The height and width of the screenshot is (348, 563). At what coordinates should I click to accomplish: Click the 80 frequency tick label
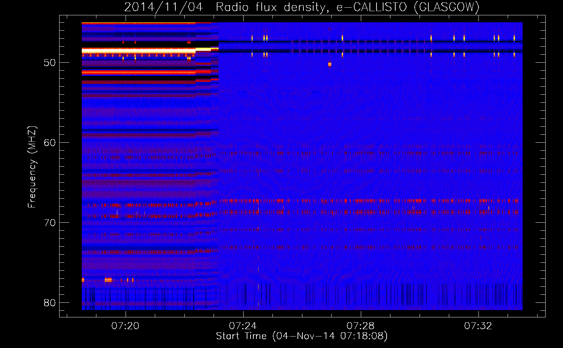50,303
